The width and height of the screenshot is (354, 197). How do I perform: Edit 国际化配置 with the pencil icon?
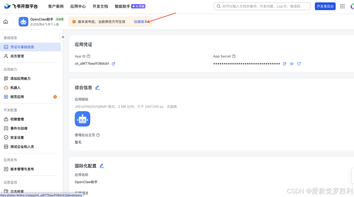[102, 166]
